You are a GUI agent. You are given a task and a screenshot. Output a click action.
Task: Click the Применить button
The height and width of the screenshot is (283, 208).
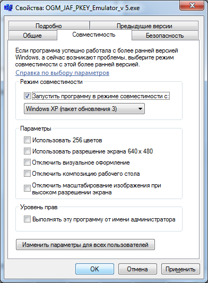[x=180, y=269]
